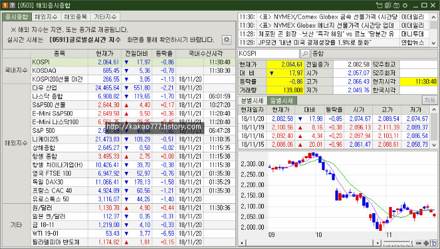
Task: Click the [0591]글로벌실시간 지수 link text
Action: (85, 40)
